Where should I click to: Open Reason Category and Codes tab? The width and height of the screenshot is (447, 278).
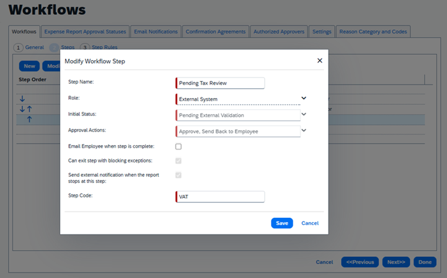click(x=373, y=32)
